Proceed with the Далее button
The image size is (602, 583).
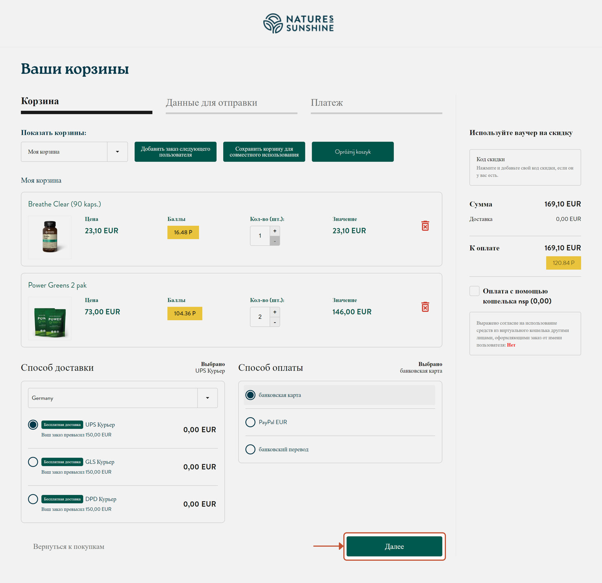394,546
